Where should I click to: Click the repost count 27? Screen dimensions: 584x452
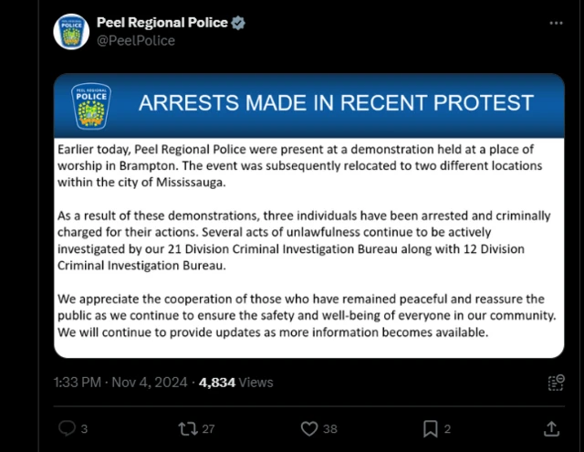point(209,428)
